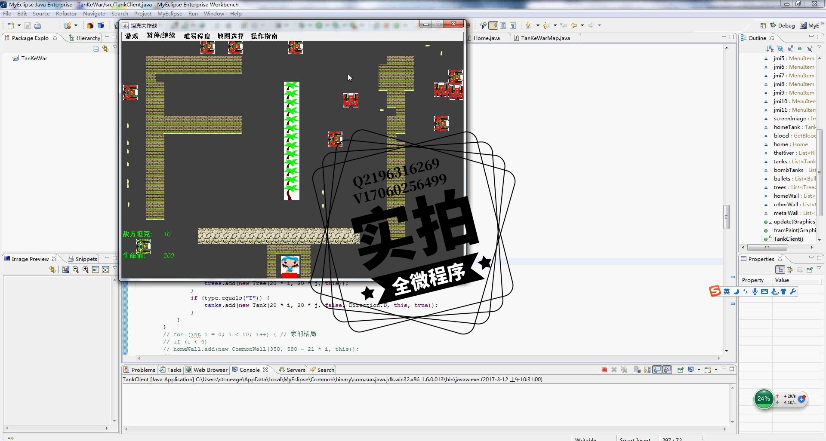Click Show Categories icon in Properties
This screenshot has height=441, width=826.
click(x=780, y=270)
